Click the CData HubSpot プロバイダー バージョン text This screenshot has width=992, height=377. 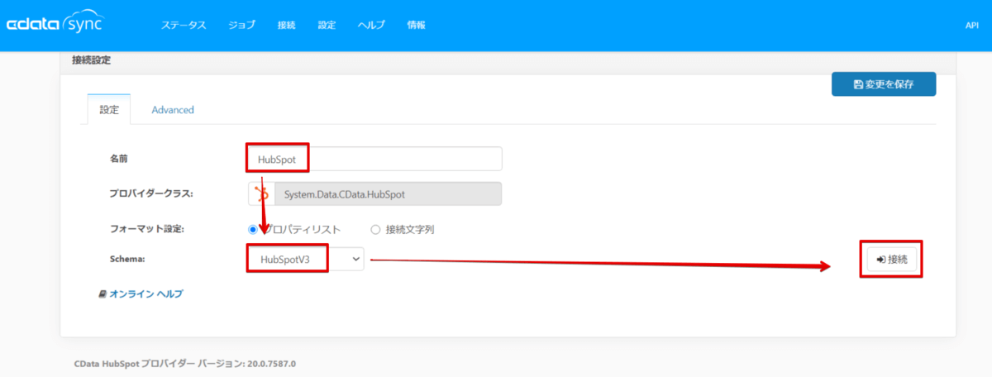coord(184,363)
